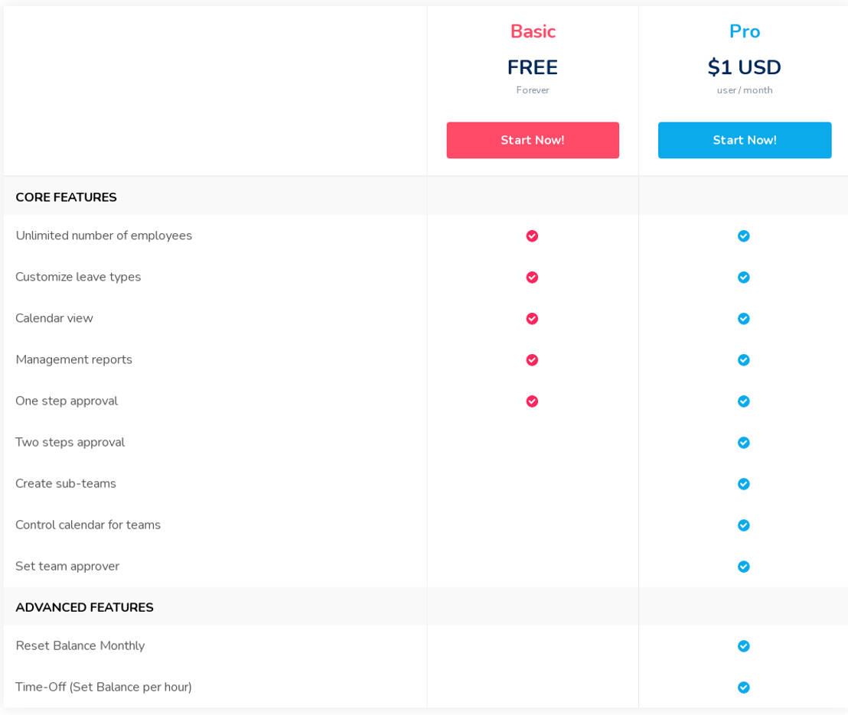Click the $1 USD price text

(744, 67)
